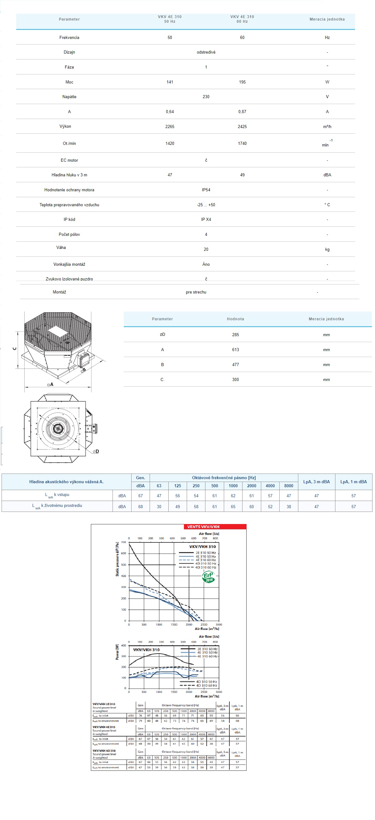The width and height of the screenshot is (375, 820).
Task: Select the VKV 4E 310 60 Hz column header
Action: (242, 19)
